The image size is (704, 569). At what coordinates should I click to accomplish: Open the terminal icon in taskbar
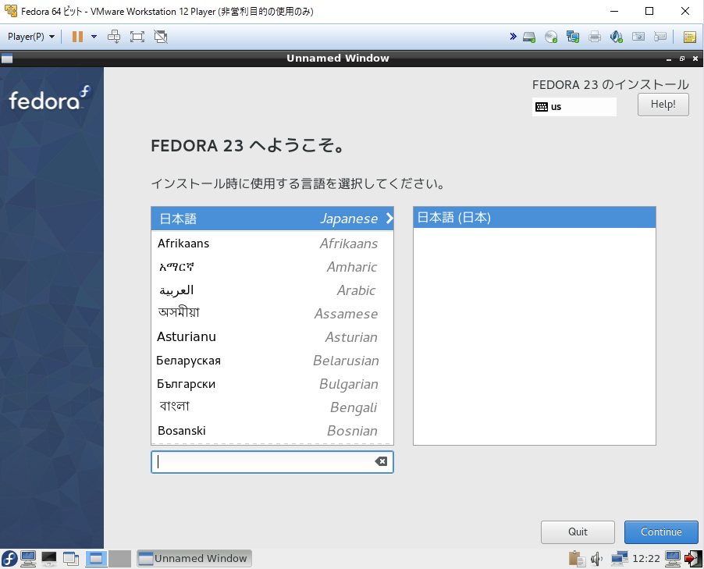[49, 559]
